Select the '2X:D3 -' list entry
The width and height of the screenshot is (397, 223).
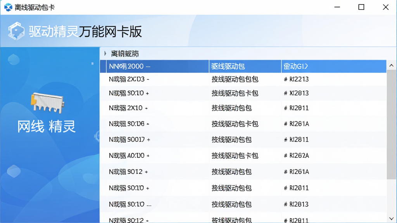point(129,79)
